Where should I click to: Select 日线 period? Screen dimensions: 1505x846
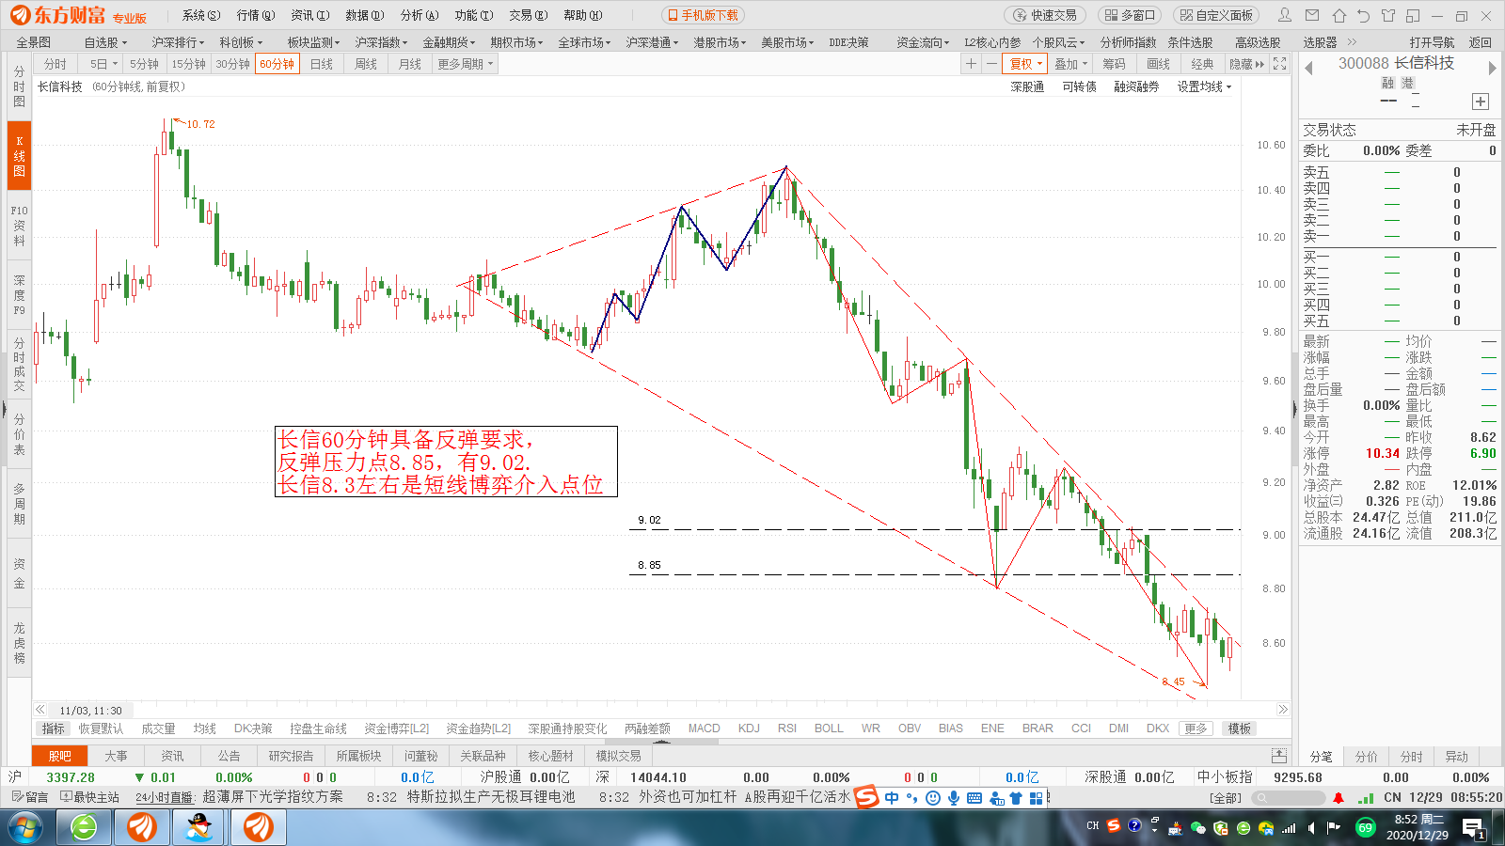[322, 64]
